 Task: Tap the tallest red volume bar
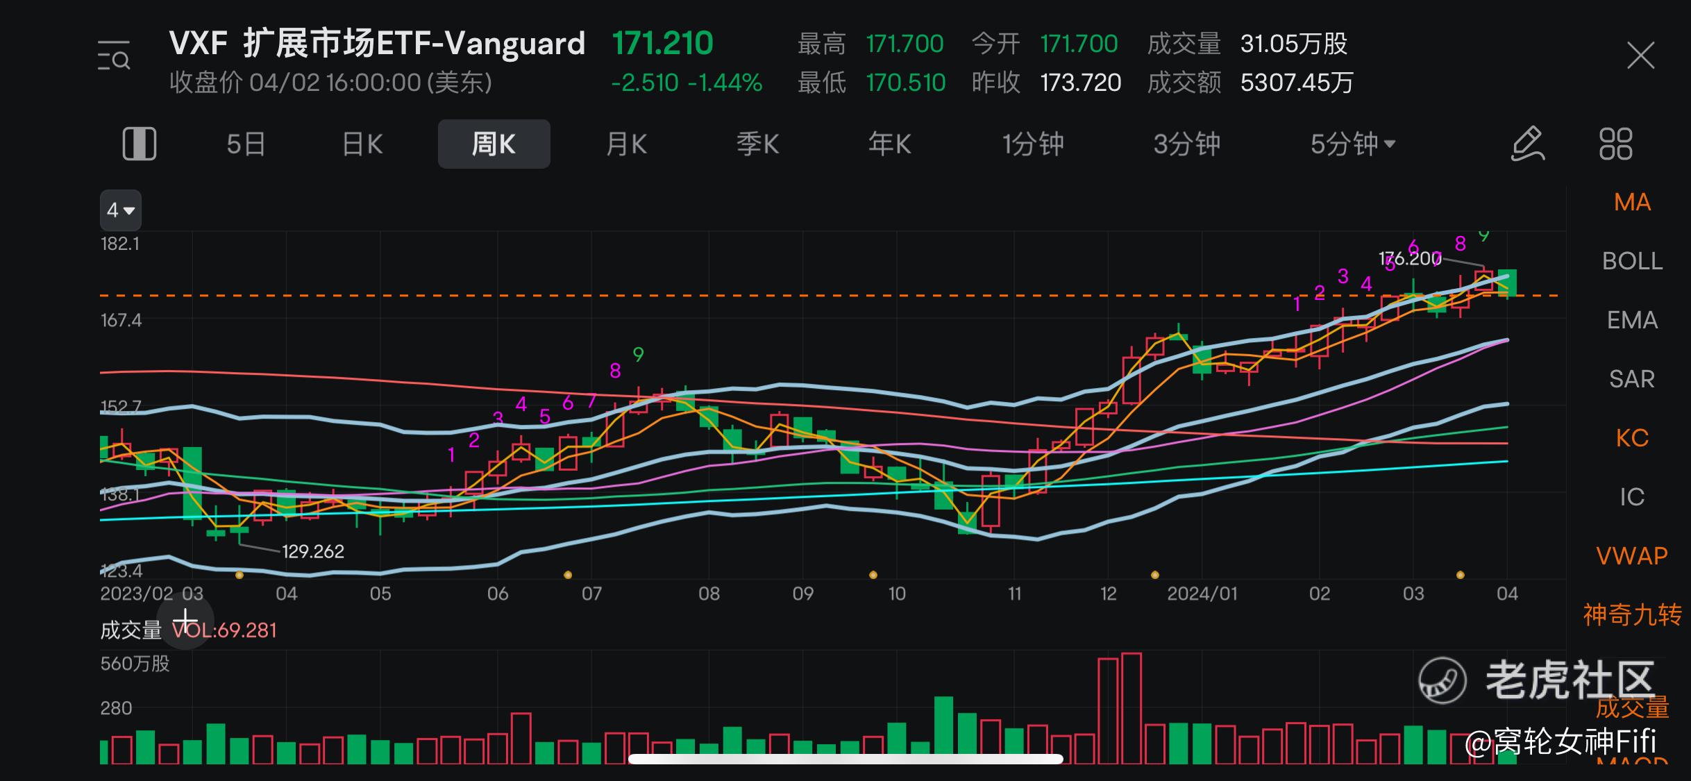tap(1131, 708)
